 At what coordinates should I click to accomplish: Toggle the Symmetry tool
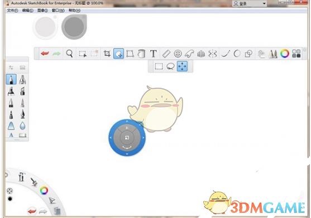pyautogui.click(x=212, y=54)
